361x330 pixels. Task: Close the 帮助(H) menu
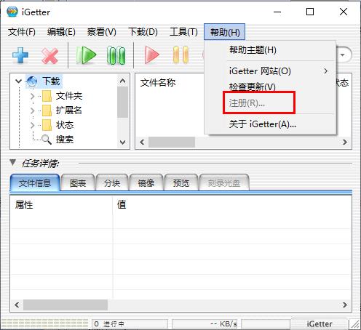225,32
